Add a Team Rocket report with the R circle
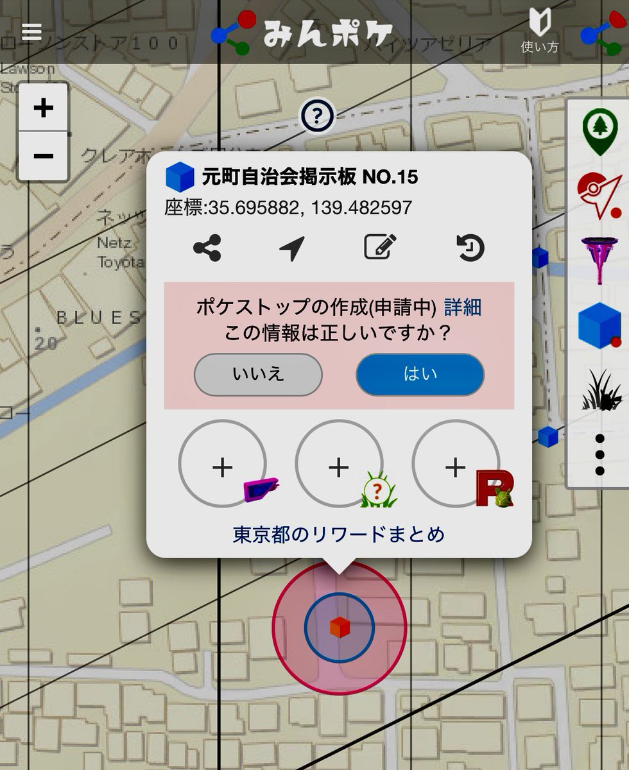The image size is (629, 770). (x=456, y=465)
